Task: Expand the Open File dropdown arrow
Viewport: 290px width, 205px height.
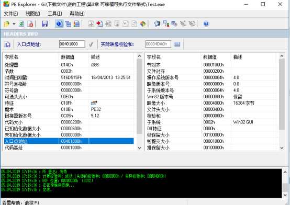Action: (14, 24)
